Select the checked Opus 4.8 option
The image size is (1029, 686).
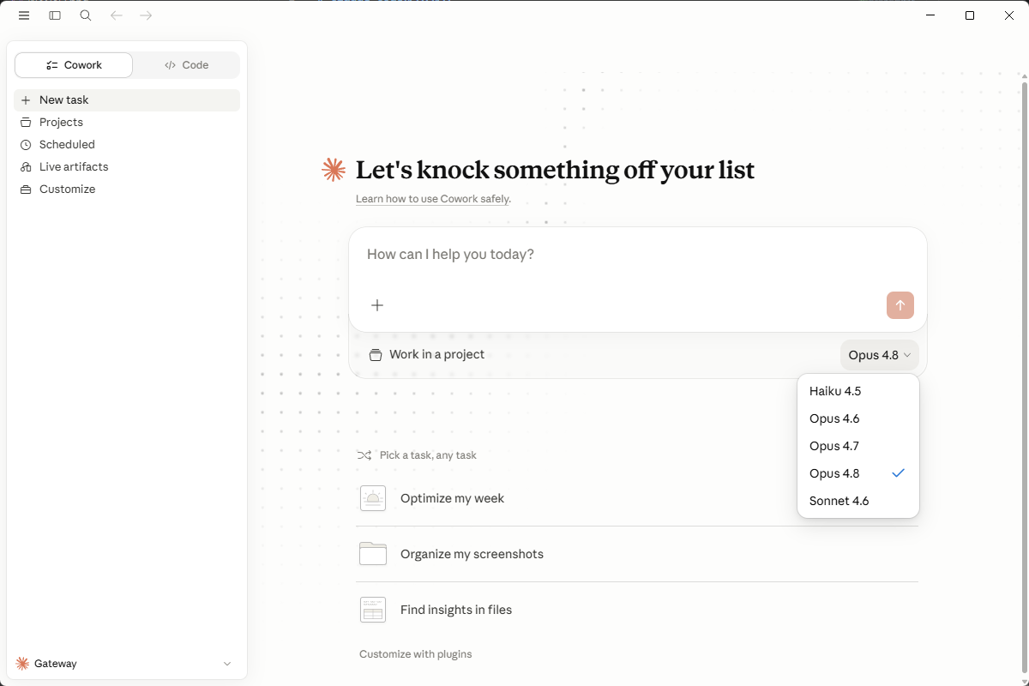coord(858,473)
